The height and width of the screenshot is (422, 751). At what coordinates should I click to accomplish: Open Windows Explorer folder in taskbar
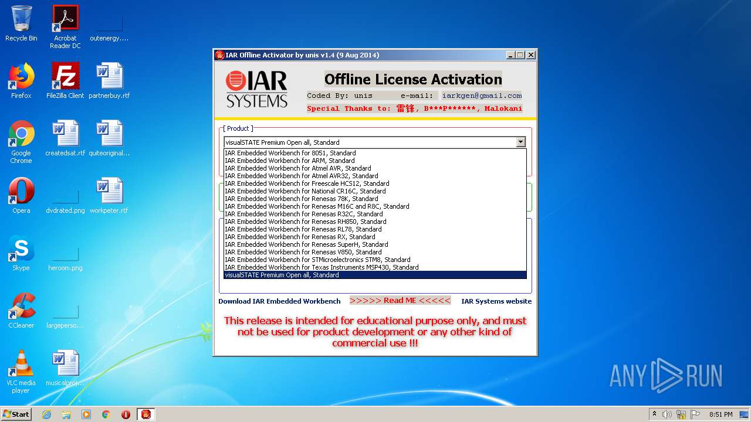(x=66, y=414)
